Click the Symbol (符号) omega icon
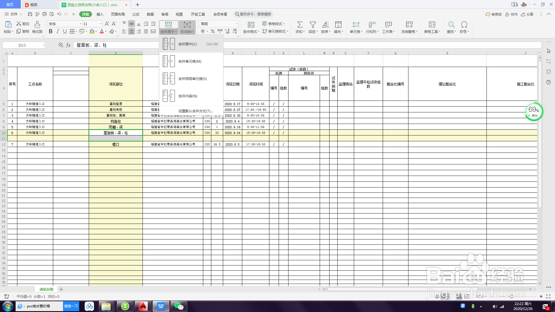Viewport: 555px width, 312px height. pos(464,25)
